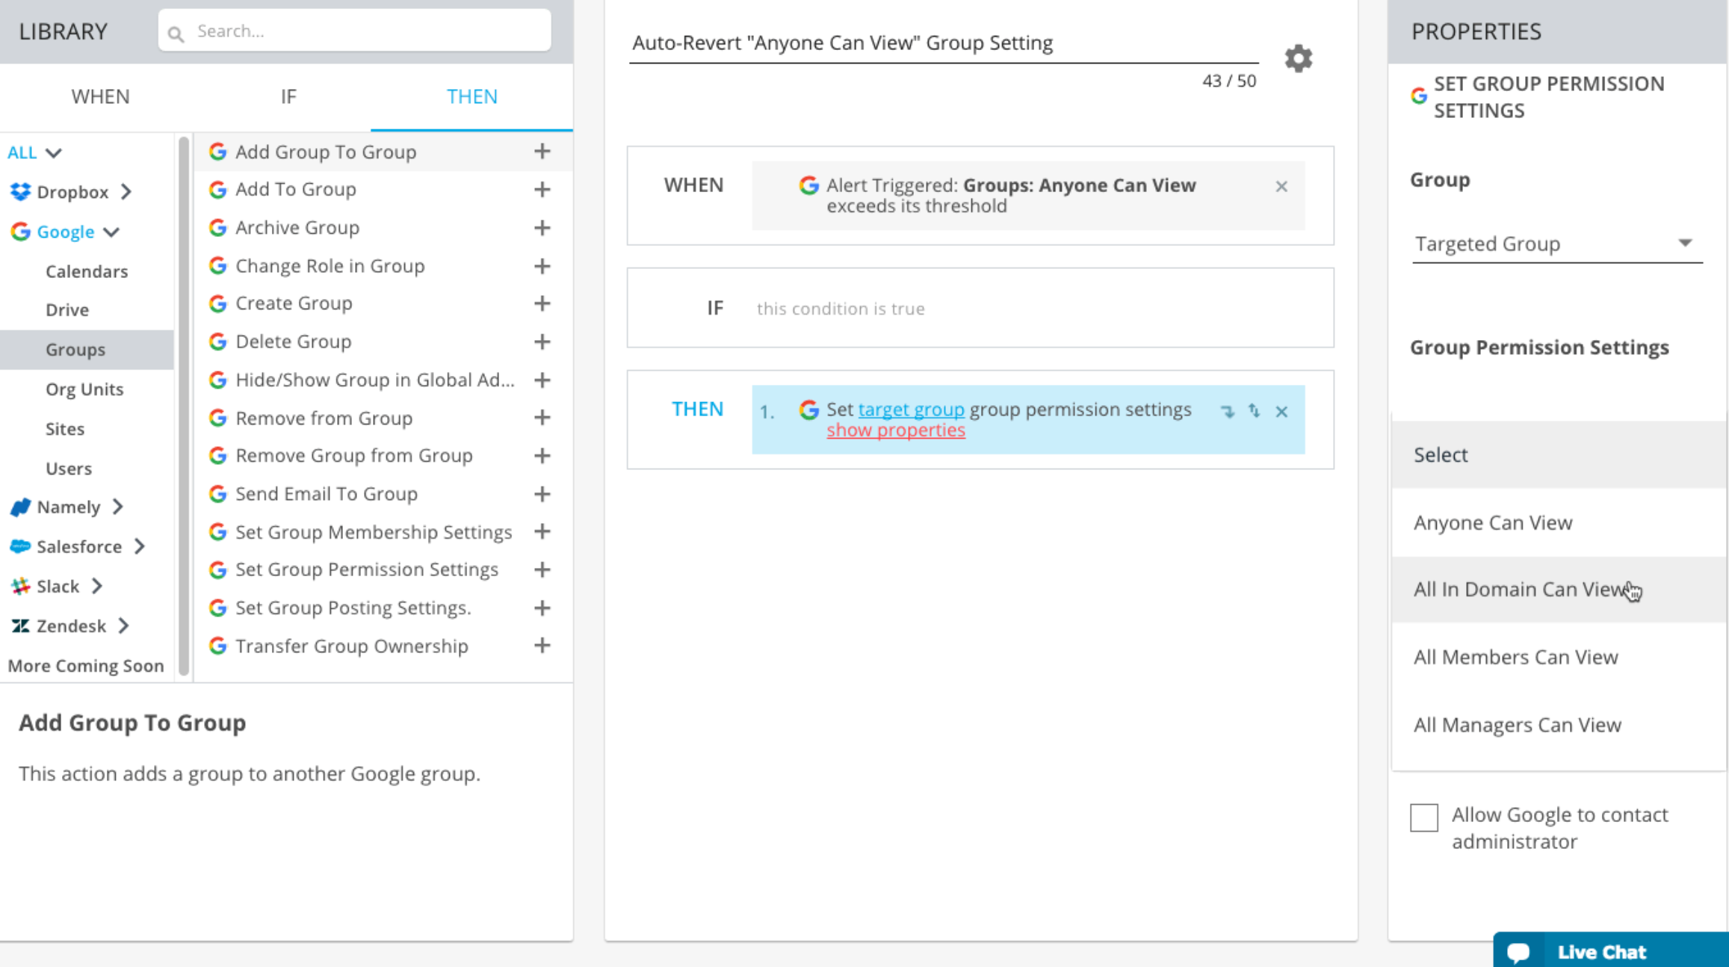Select Anyone Can View permission option
The image size is (1729, 967).
1493,522
